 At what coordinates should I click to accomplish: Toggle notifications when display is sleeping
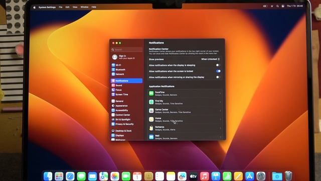coord(218,65)
